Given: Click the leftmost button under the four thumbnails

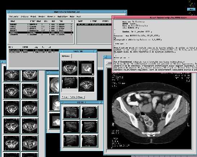Looking at the screenshot, I should pyautogui.click(x=65, y=97).
